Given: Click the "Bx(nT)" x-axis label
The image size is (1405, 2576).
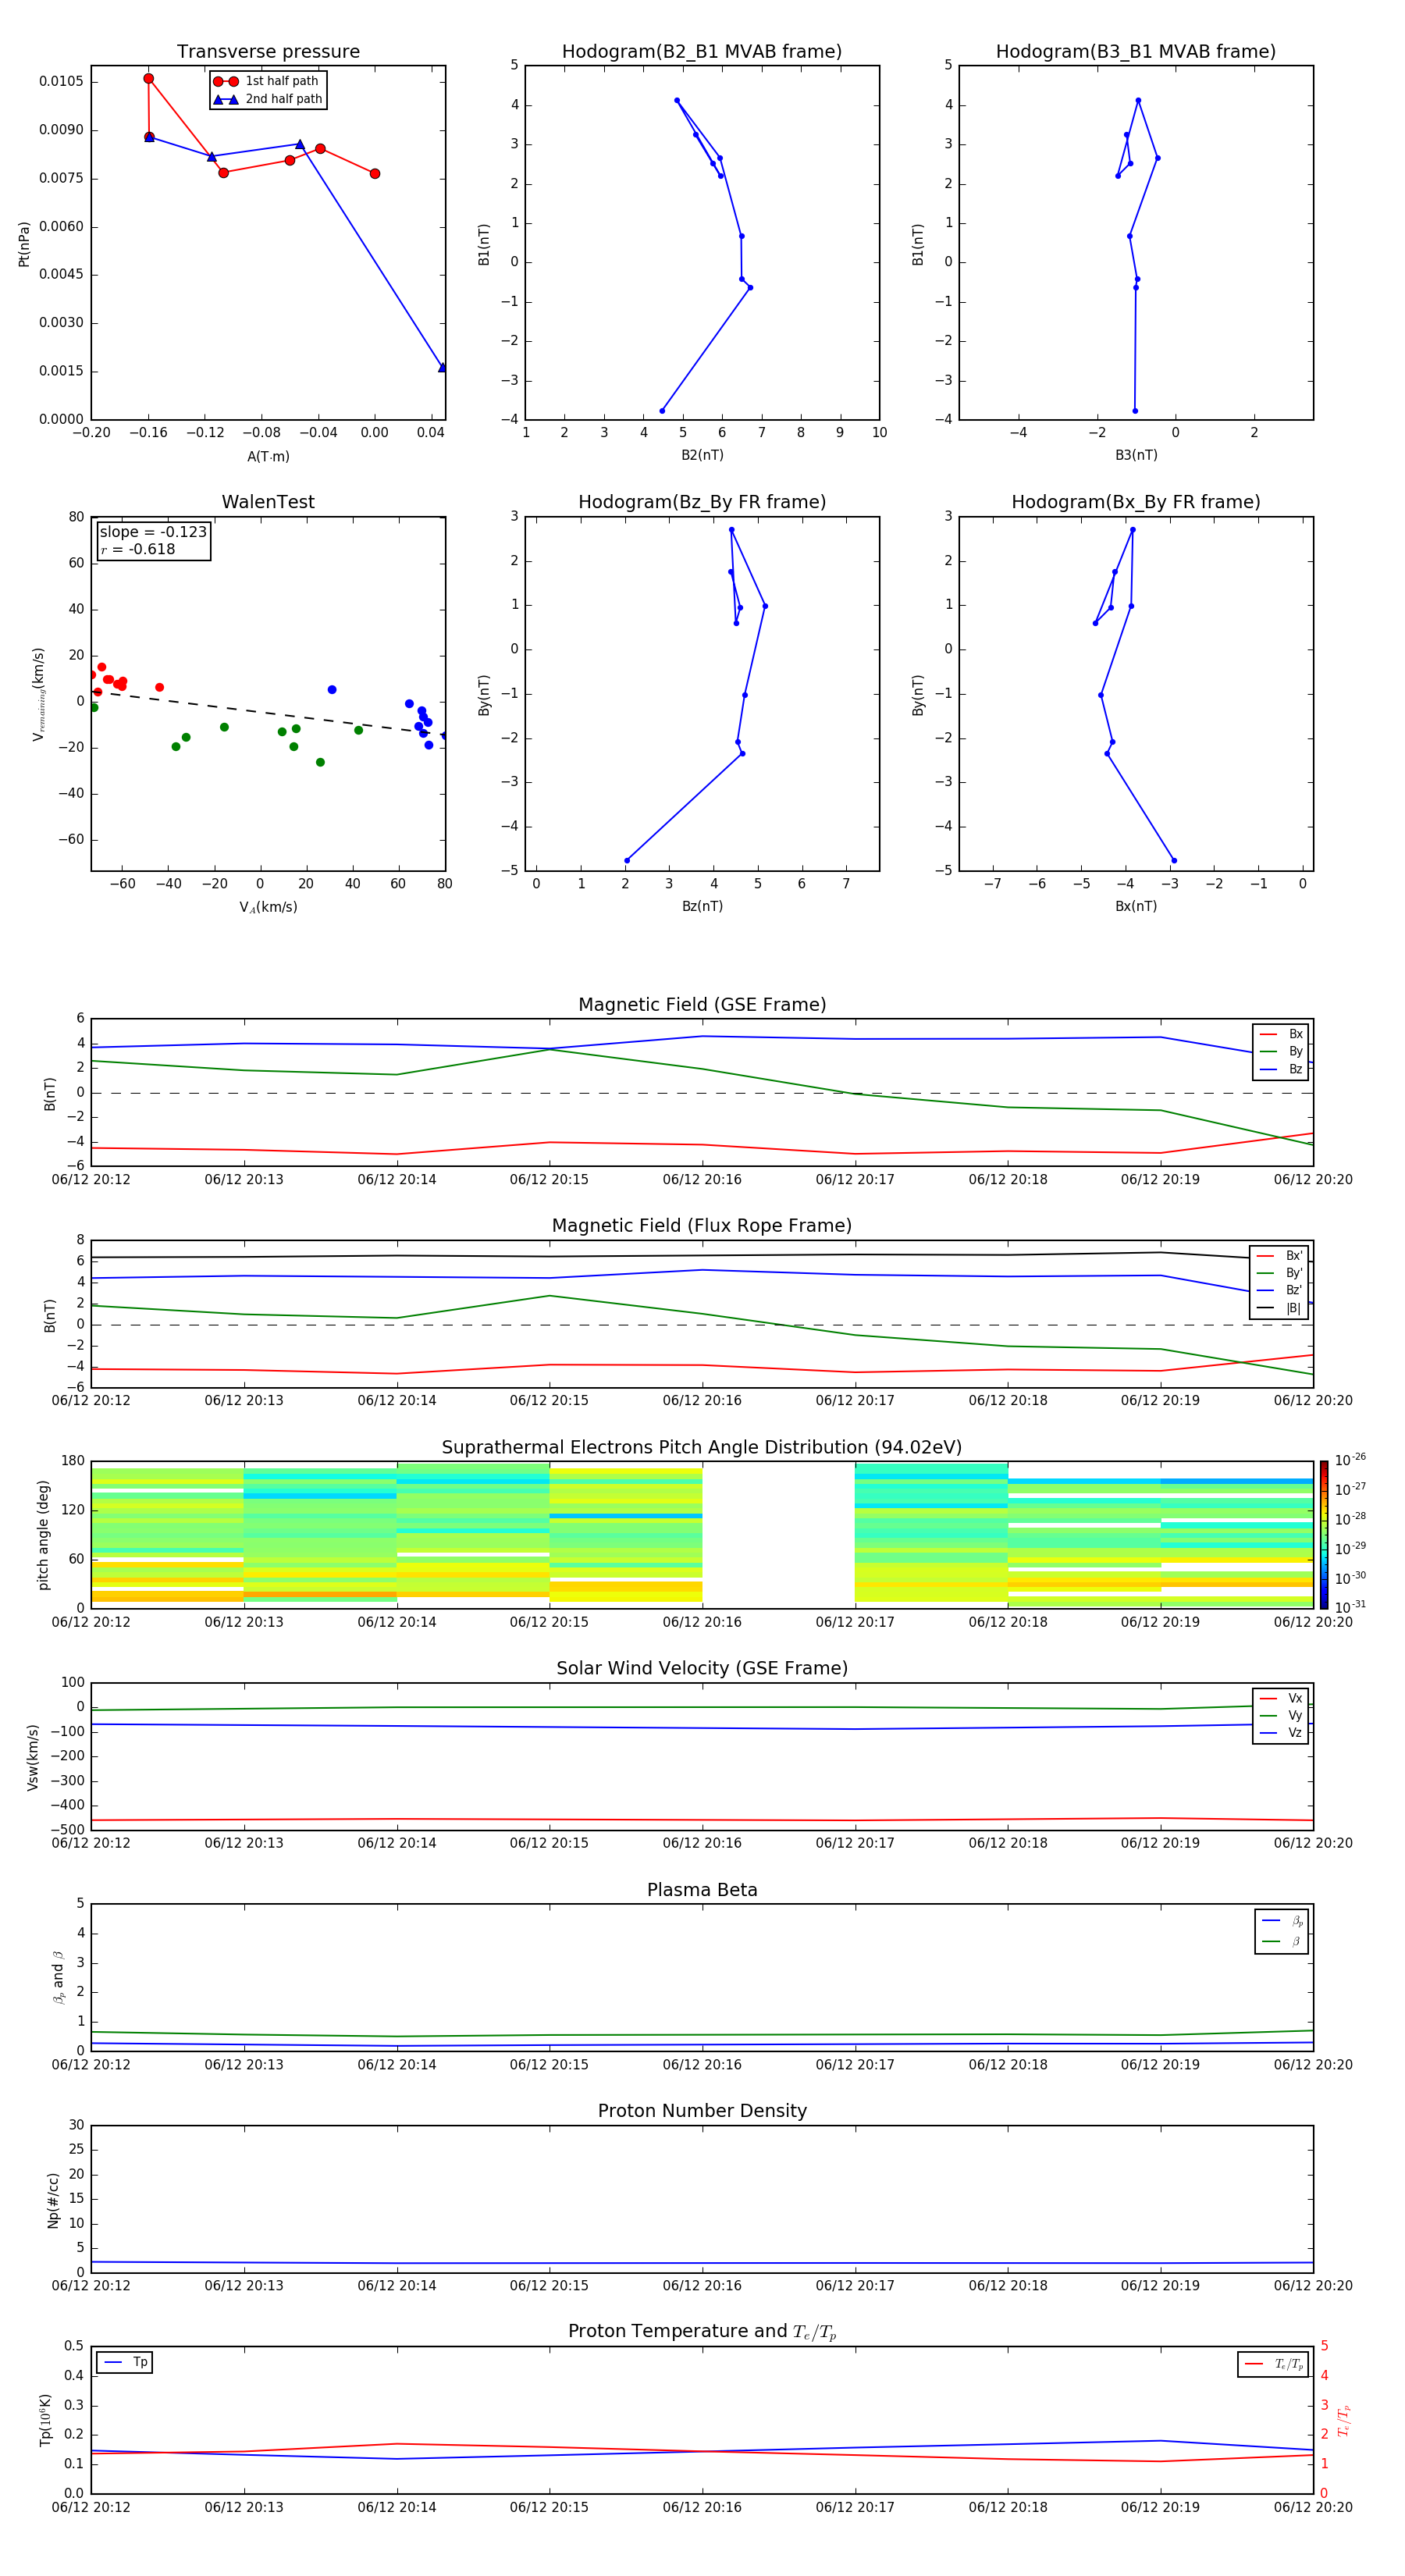Looking at the screenshot, I should click(x=1136, y=906).
